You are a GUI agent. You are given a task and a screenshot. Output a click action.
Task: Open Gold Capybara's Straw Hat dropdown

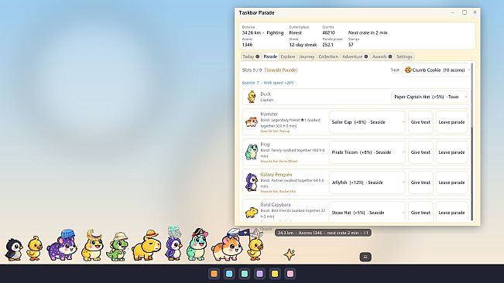tap(367, 212)
